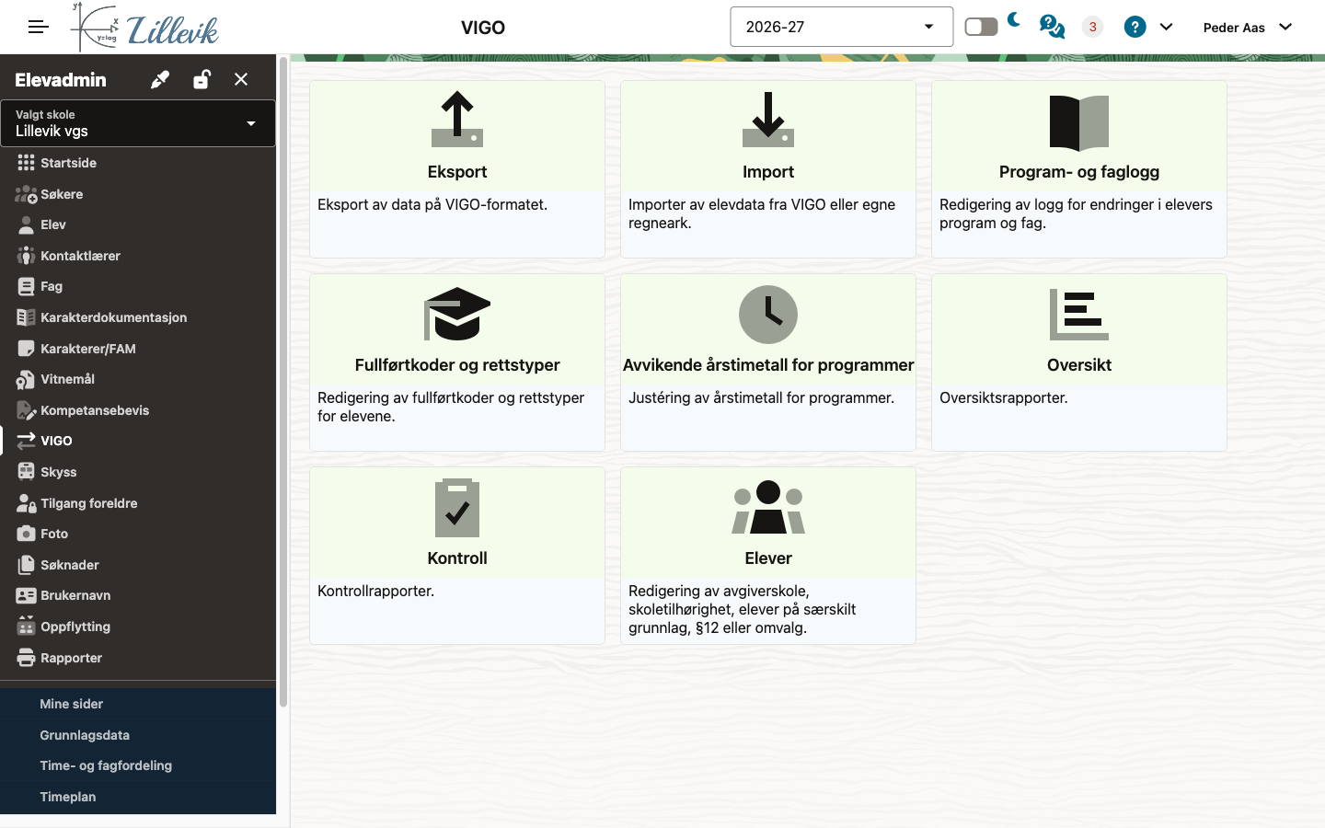Viewport: 1325px width, 828px height.
Task: Expand the help menu chevron
Action: pyautogui.click(x=1166, y=27)
